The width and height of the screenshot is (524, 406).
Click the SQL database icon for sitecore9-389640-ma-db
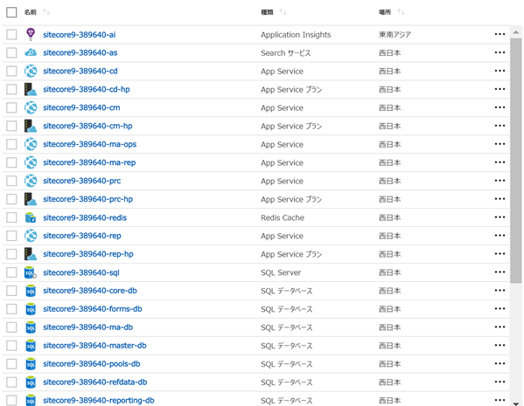(31, 327)
